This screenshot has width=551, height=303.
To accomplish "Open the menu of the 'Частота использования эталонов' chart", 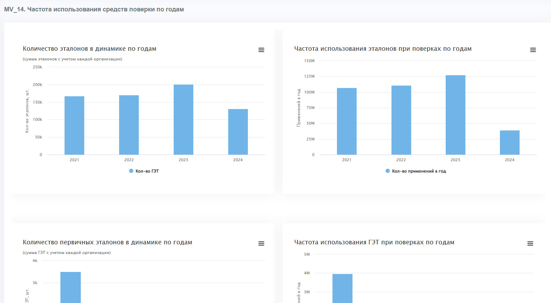I will coord(533,50).
